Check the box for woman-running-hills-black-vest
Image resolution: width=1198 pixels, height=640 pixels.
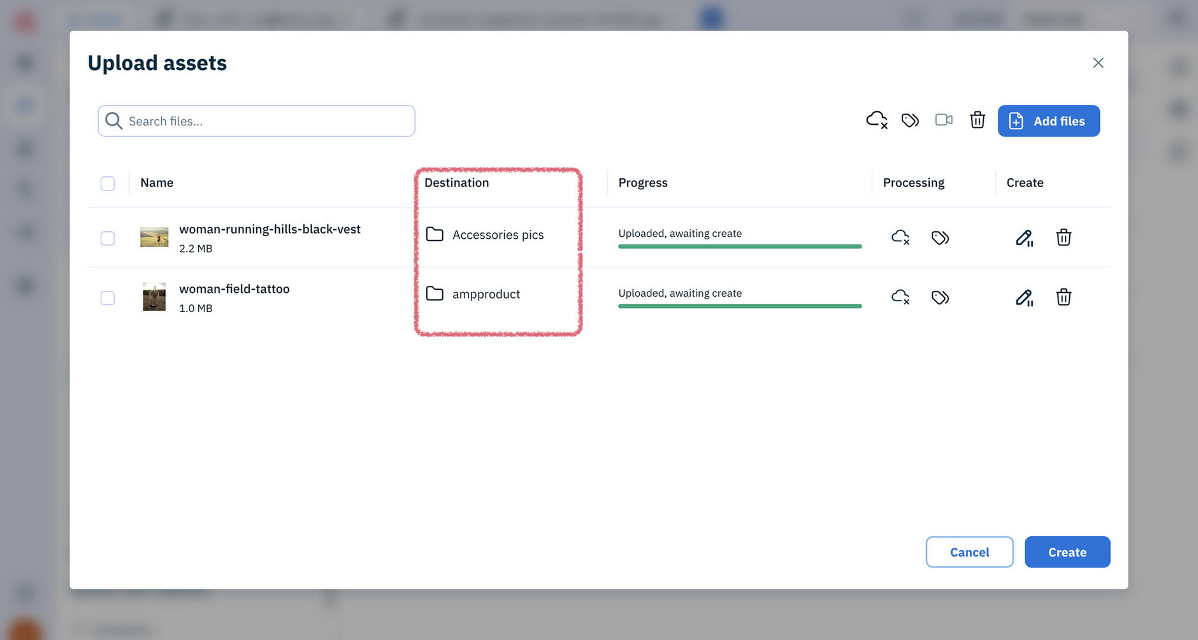[x=108, y=238]
